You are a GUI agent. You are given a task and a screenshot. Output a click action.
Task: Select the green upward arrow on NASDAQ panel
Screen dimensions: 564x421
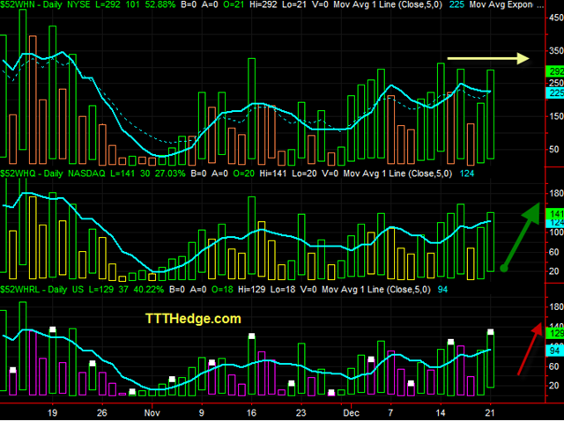coord(521,237)
